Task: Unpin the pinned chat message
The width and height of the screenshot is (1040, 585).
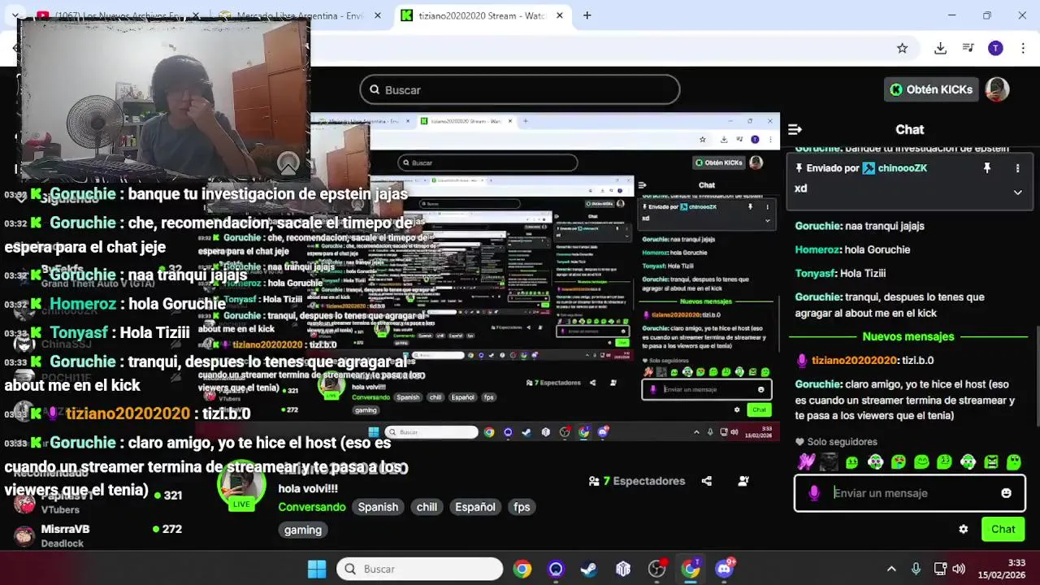Action: 987,168
